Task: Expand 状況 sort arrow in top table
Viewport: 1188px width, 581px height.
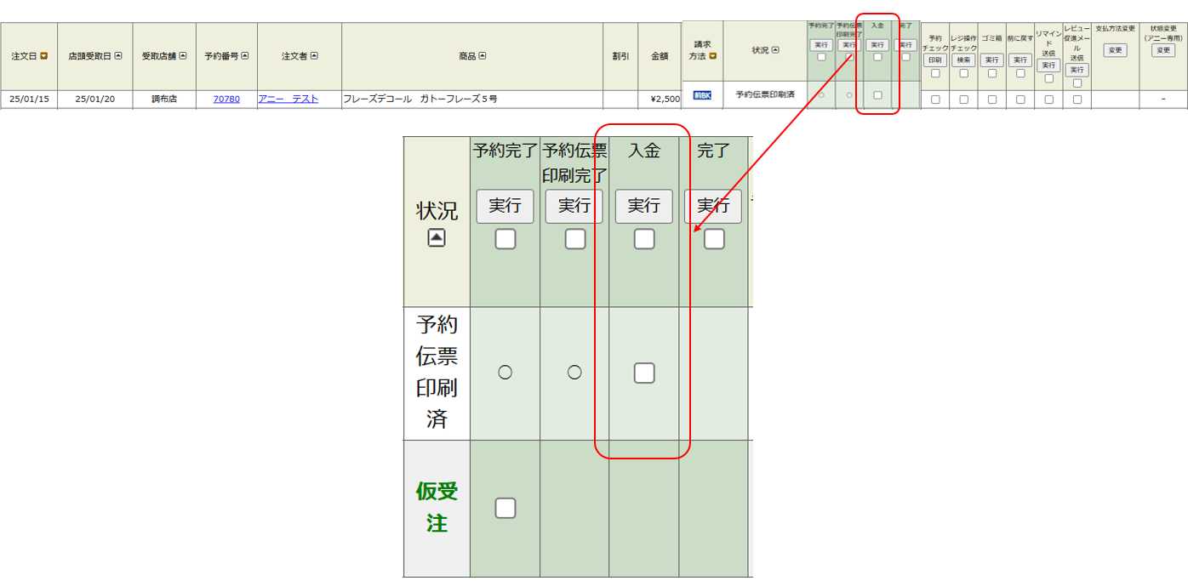Action: point(776,50)
